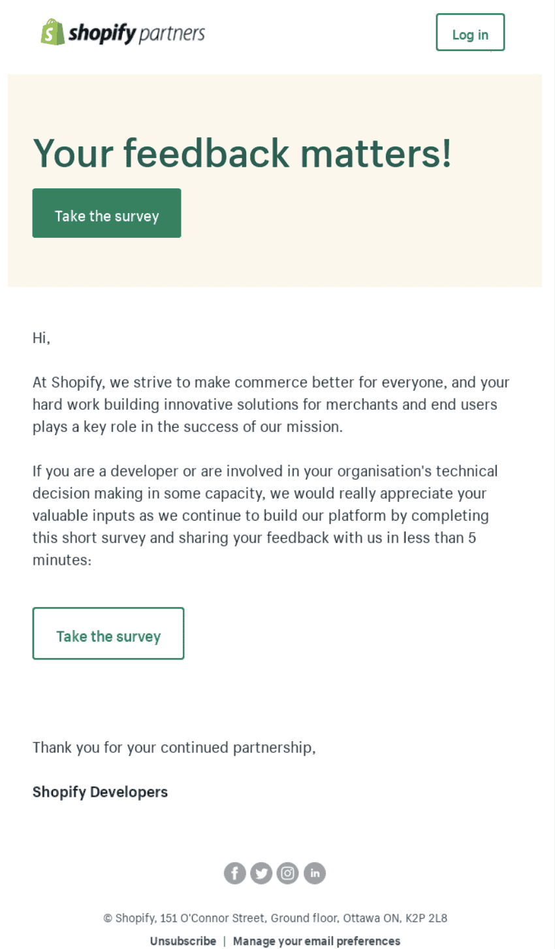Click the first body paragraph about commerce
Viewport: 555px width, 949px height.
coord(270,404)
